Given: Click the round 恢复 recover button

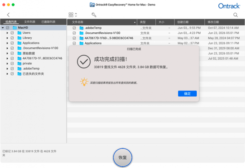Looking at the screenshot, I should (122, 158).
